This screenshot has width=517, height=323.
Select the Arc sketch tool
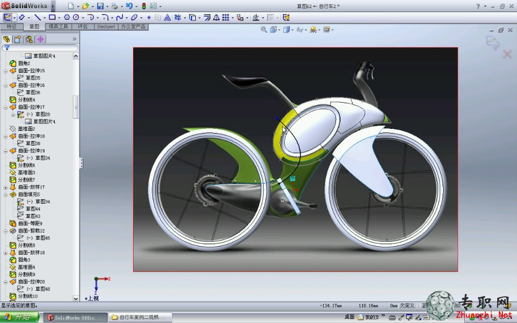pyautogui.click(x=91, y=18)
